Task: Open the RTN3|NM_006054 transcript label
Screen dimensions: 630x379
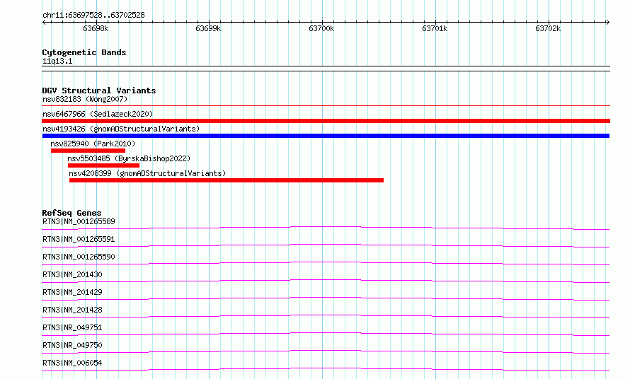Action: tap(72, 363)
